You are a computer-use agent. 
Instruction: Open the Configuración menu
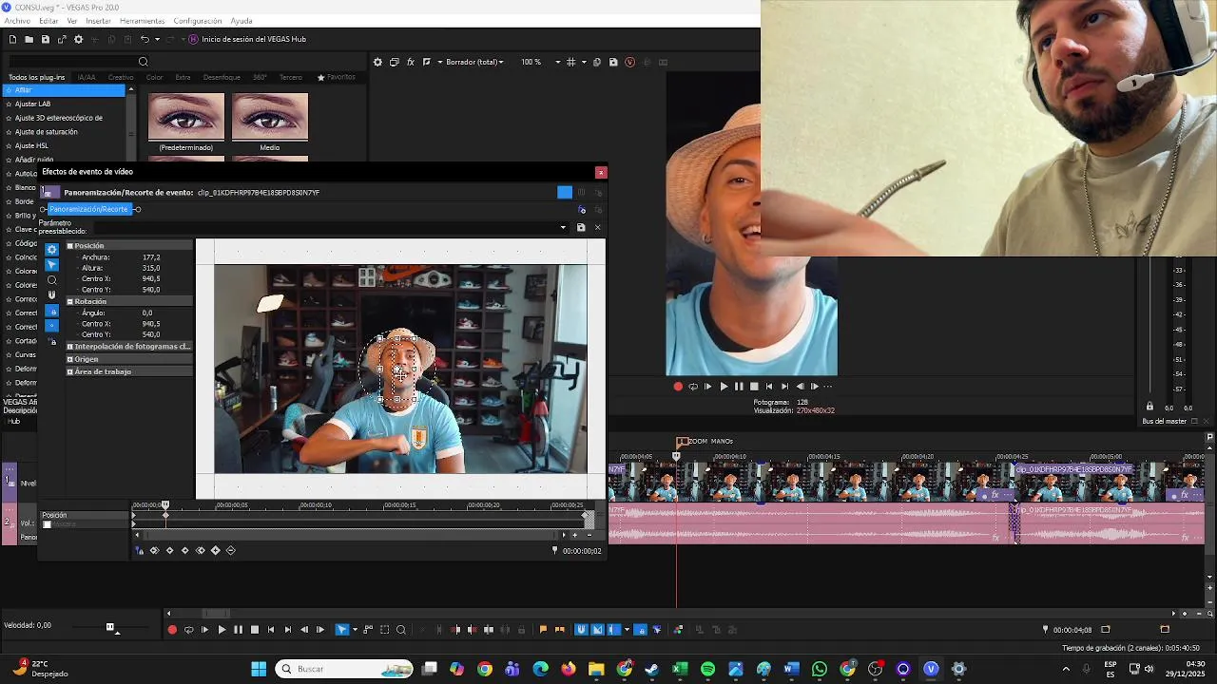pyautogui.click(x=198, y=21)
